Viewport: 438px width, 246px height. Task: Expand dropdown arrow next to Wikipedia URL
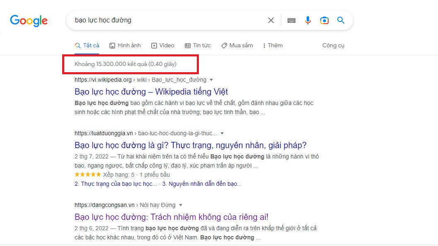211,80
